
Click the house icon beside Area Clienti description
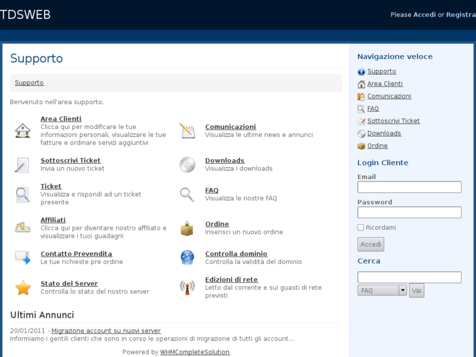pos(23,130)
